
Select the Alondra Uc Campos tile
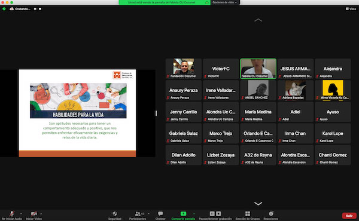point(221,112)
